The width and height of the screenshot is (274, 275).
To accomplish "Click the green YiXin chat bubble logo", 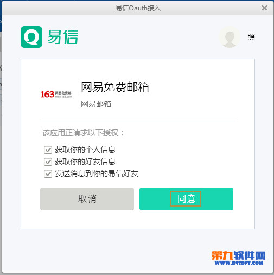I will coord(31,37).
